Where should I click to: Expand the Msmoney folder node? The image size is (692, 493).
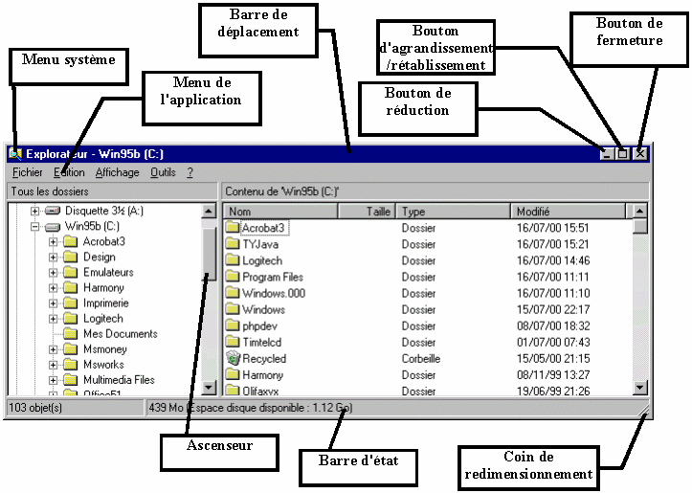click(x=54, y=349)
